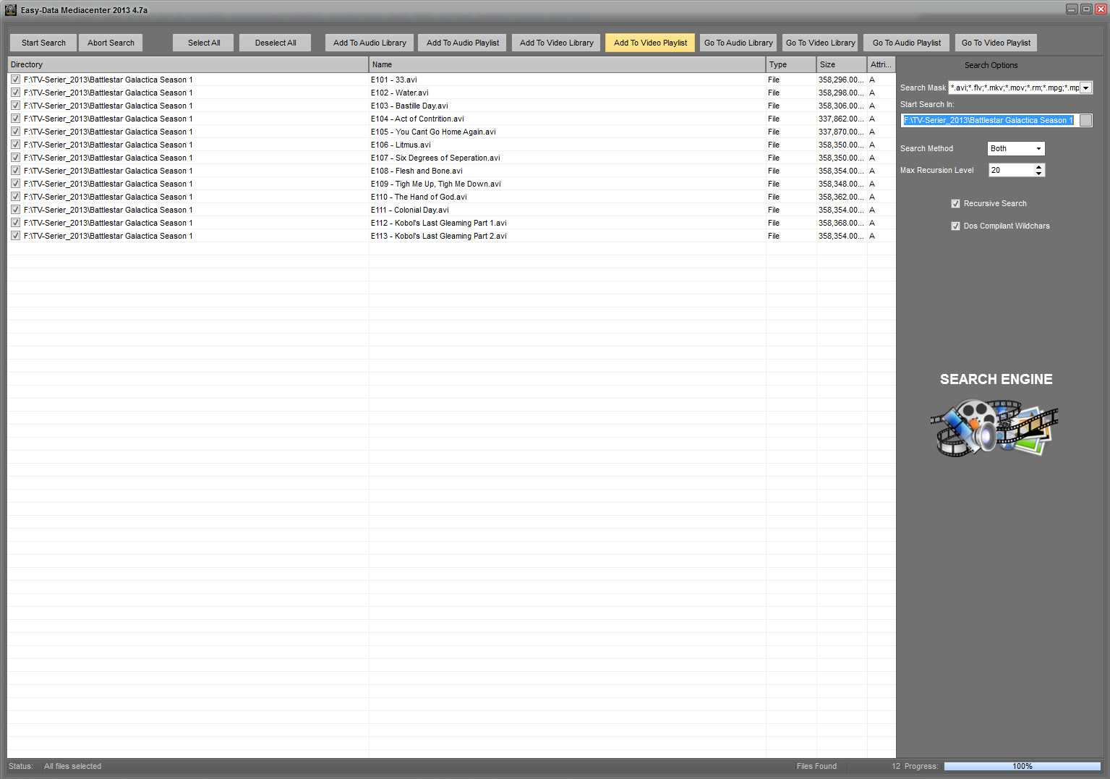Uncheck the E103 - Bastille Day.avi checkbox
This screenshot has height=779, width=1110.
pos(15,106)
